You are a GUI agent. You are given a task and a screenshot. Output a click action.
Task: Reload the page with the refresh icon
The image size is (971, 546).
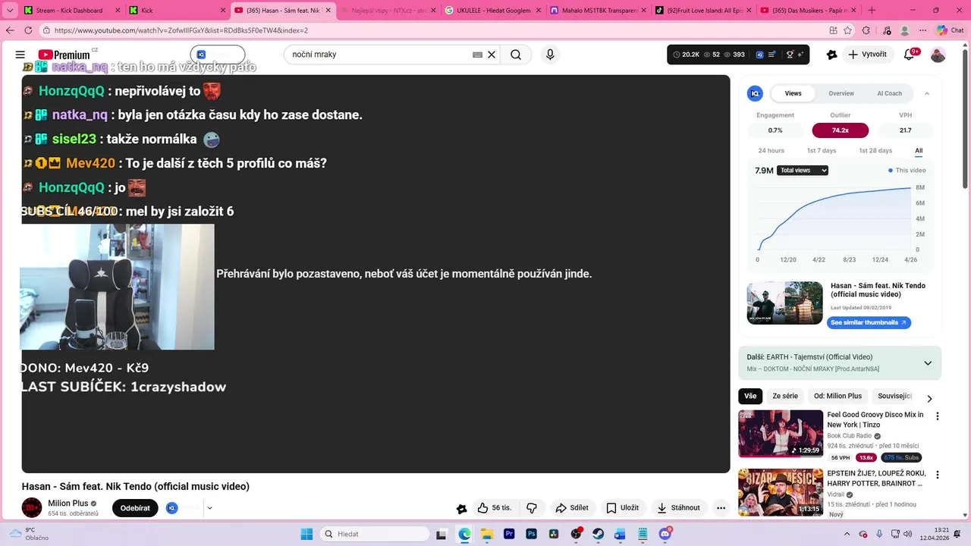[28, 30]
